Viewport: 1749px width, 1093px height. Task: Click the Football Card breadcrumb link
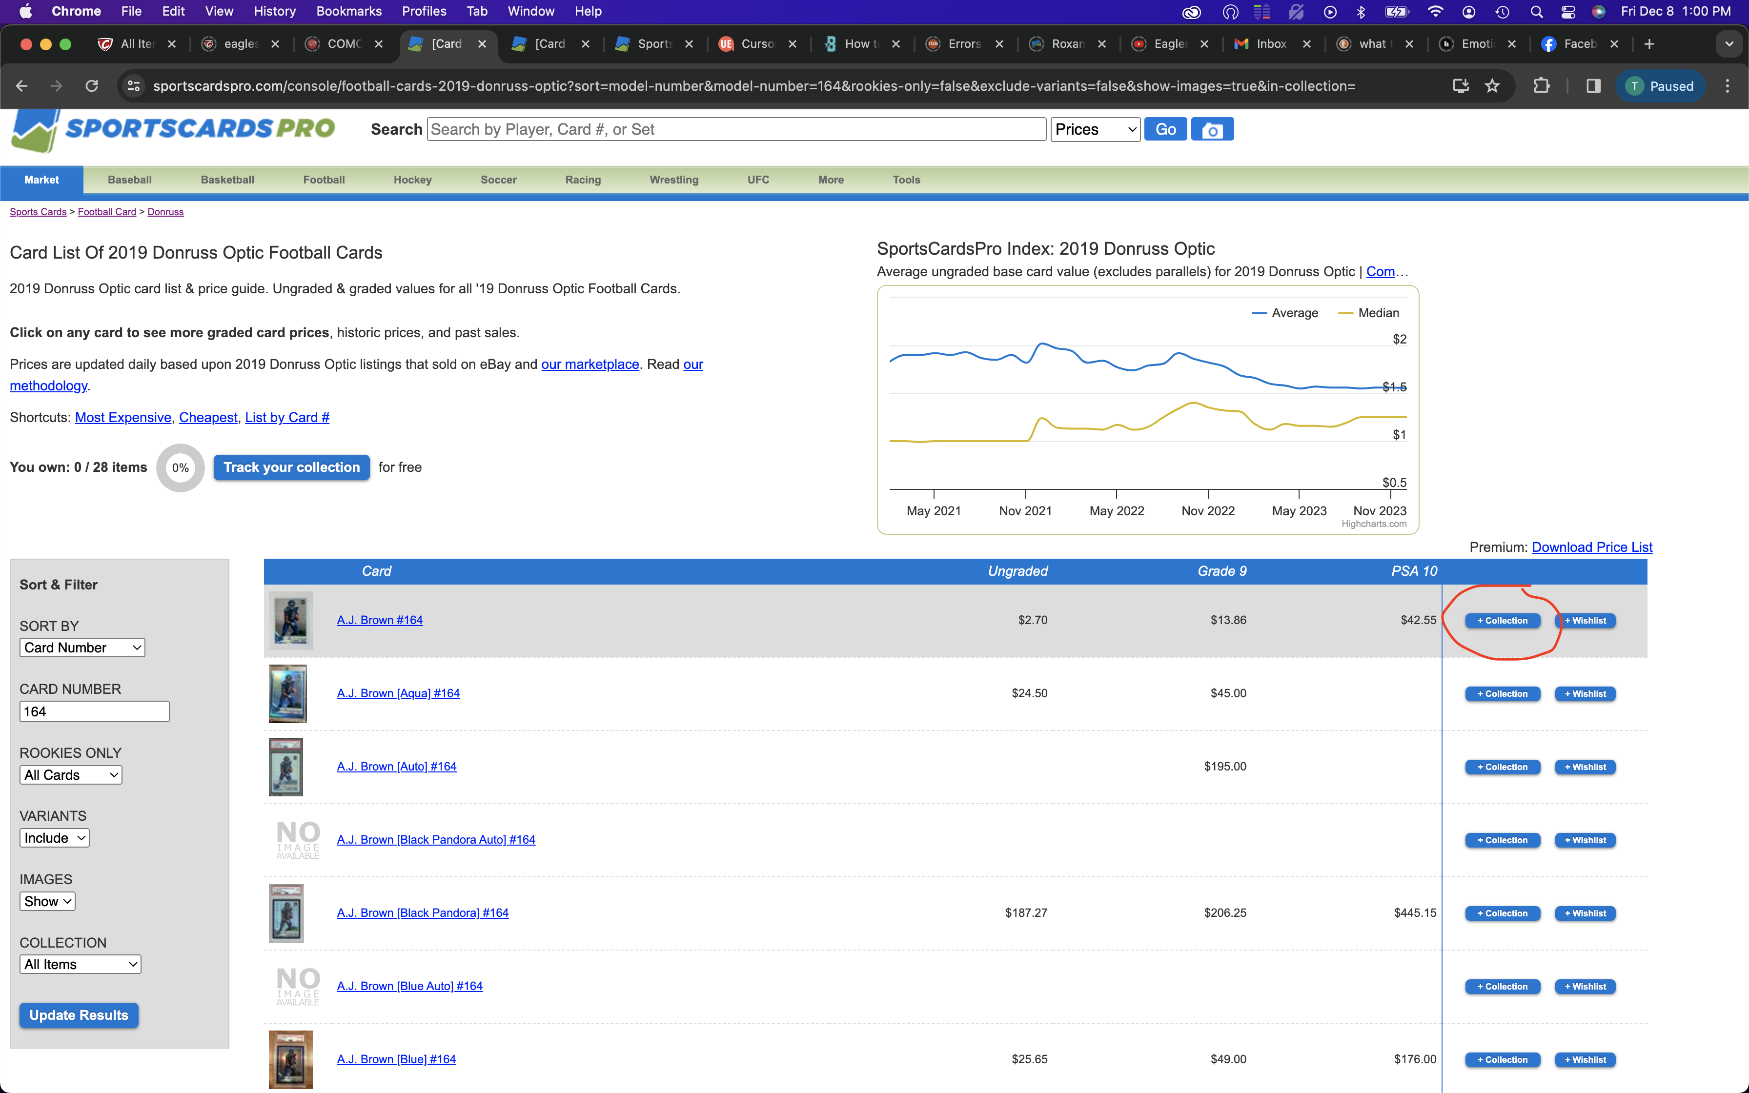(x=107, y=212)
